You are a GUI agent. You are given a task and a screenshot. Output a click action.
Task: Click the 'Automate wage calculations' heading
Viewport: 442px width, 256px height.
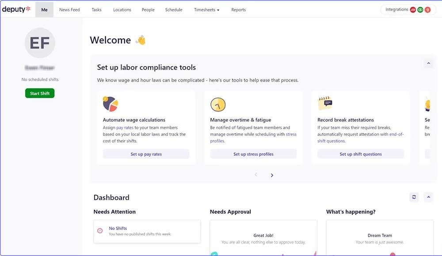(x=134, y=120)
